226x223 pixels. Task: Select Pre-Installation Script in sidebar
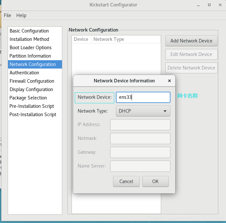click(35, 106)
